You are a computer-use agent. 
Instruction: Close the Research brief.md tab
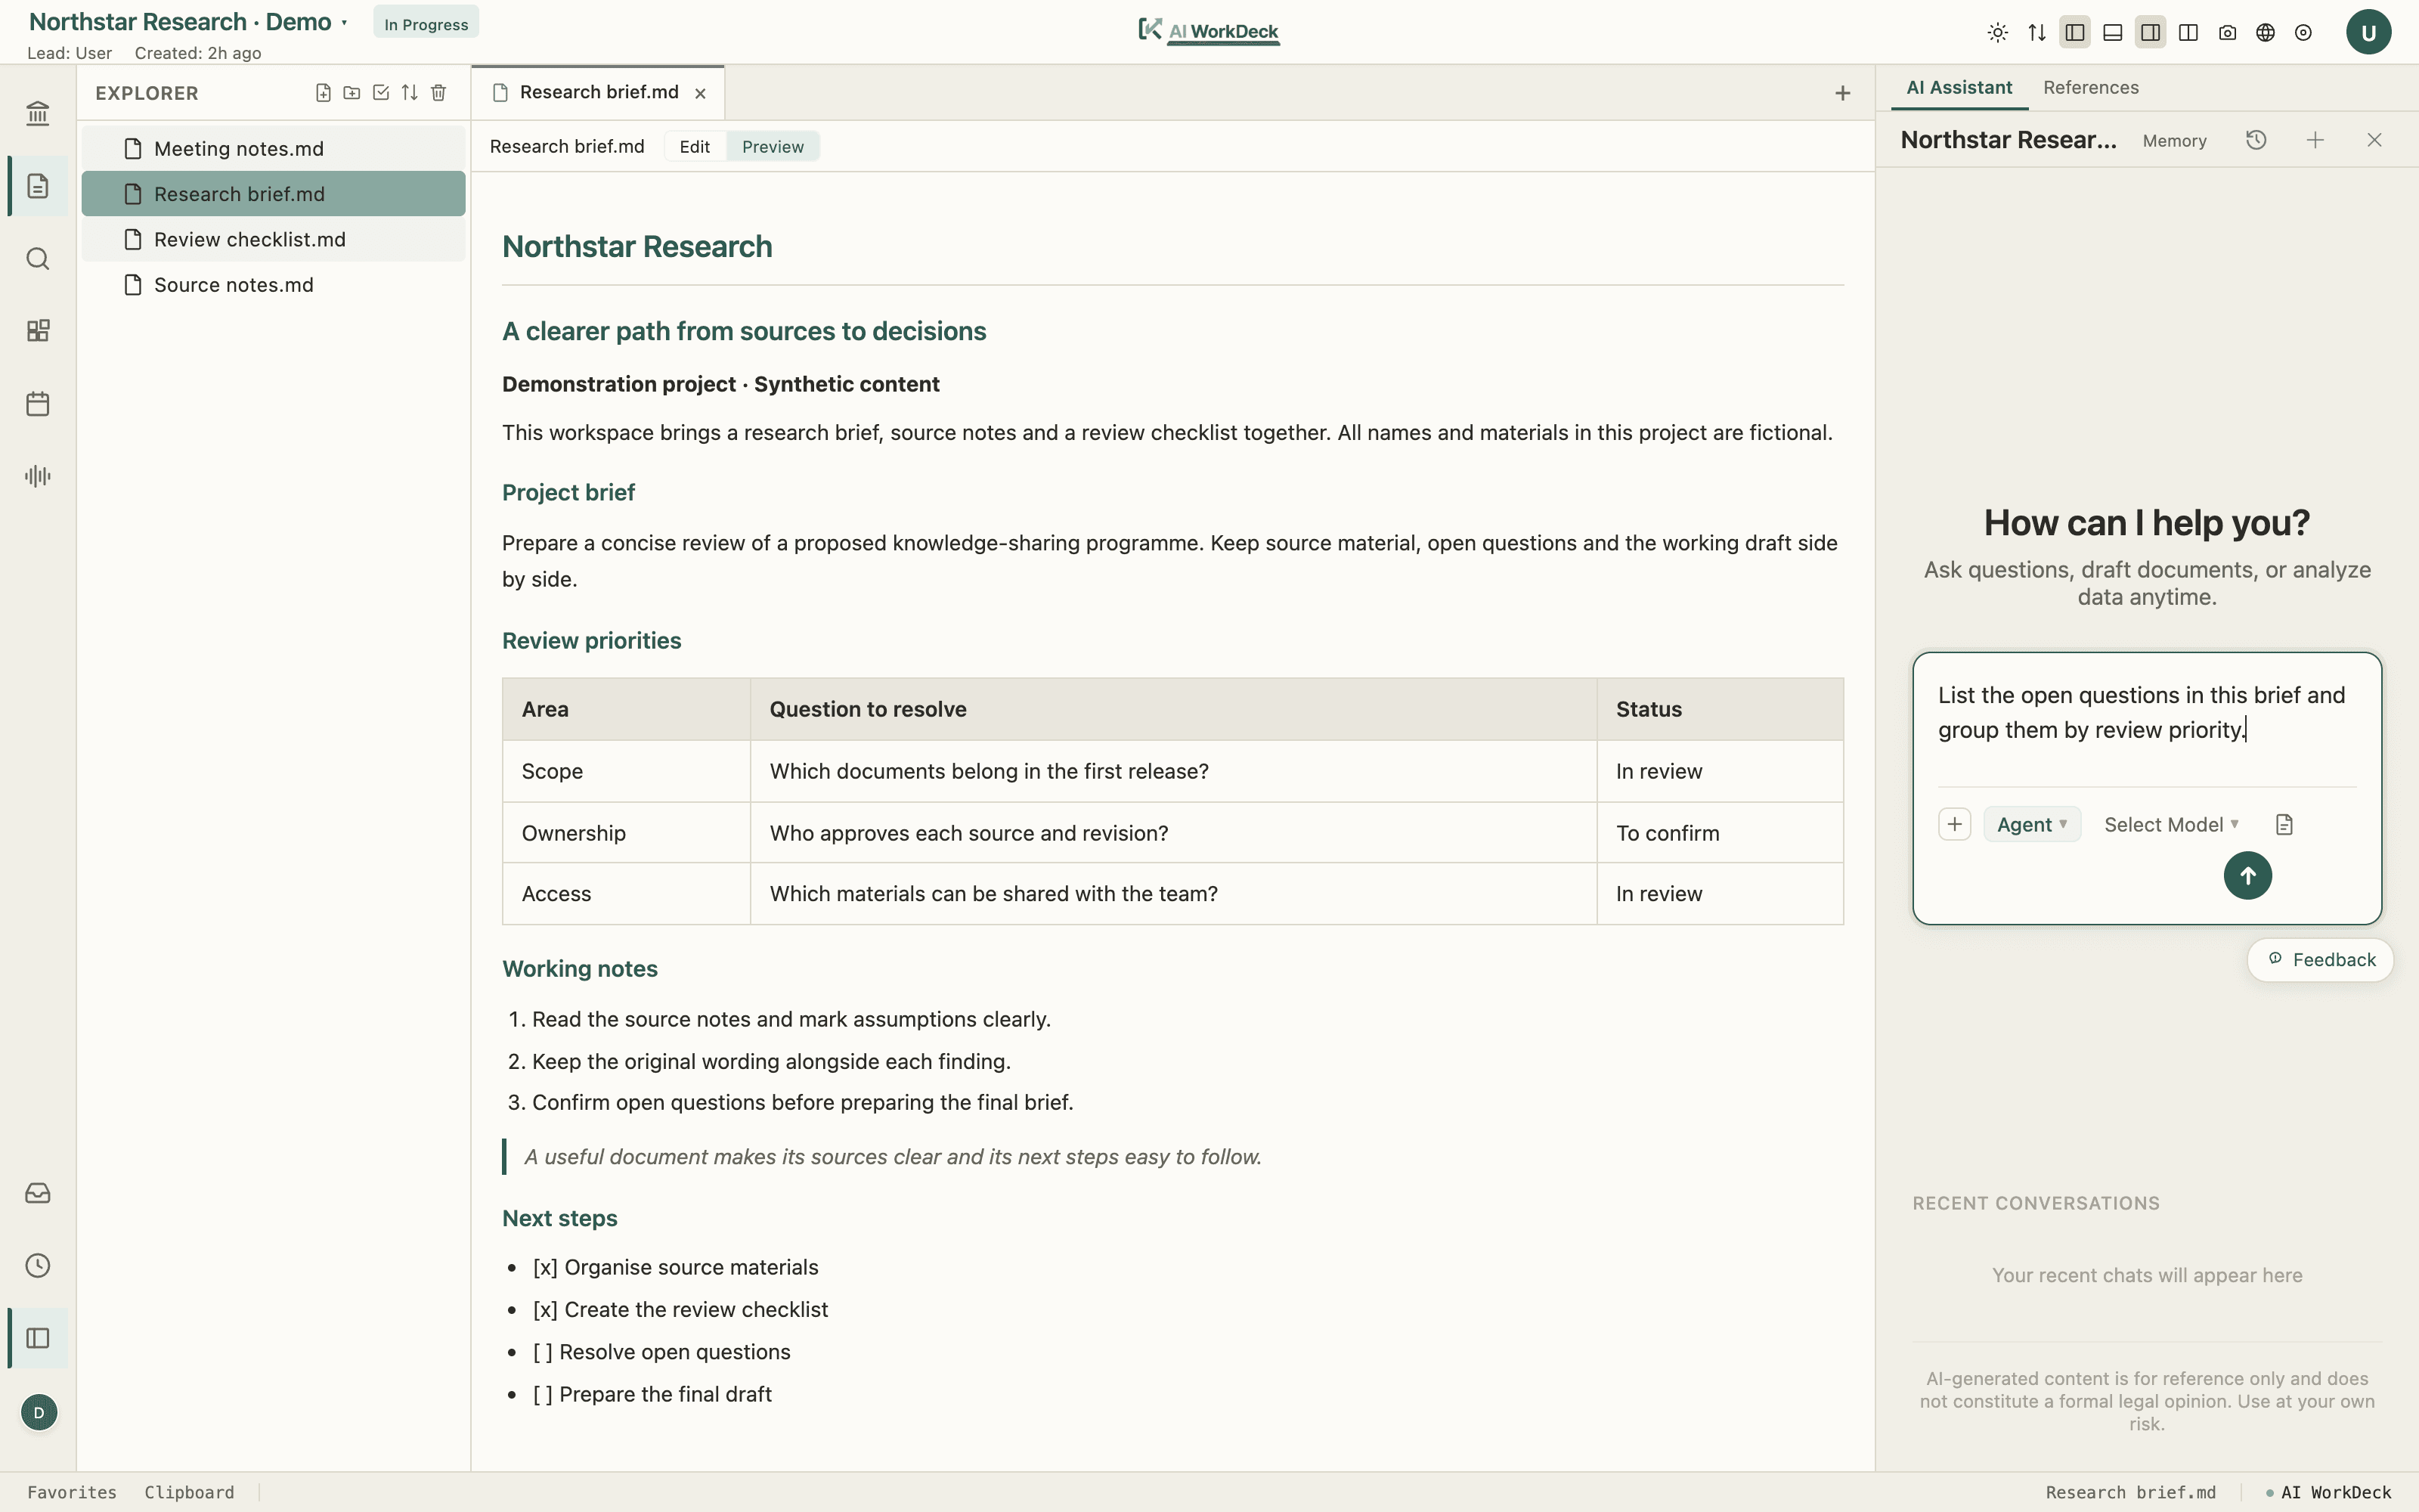coord(701,94)
